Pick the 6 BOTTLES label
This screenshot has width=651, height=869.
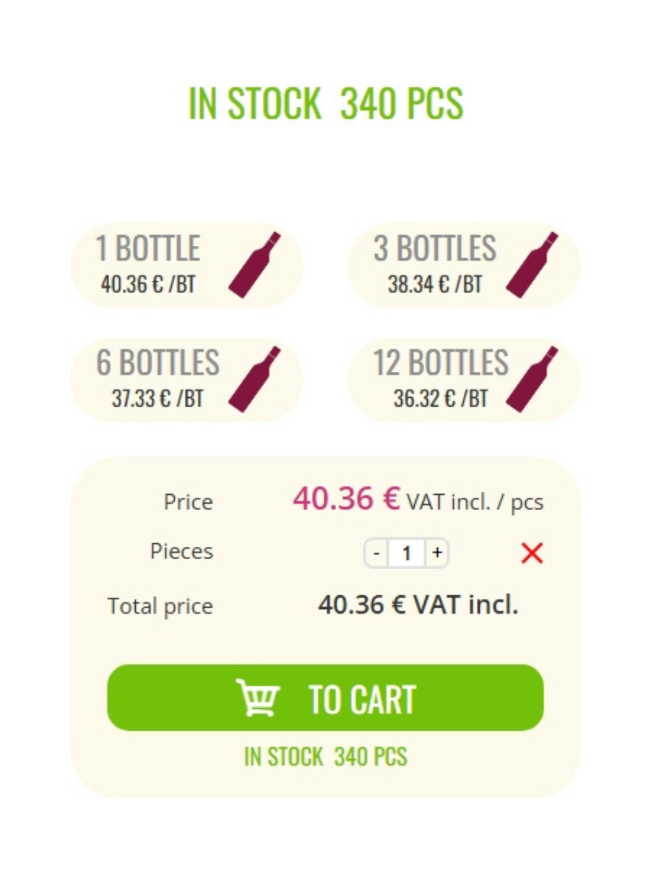click(x=157, y=362)
